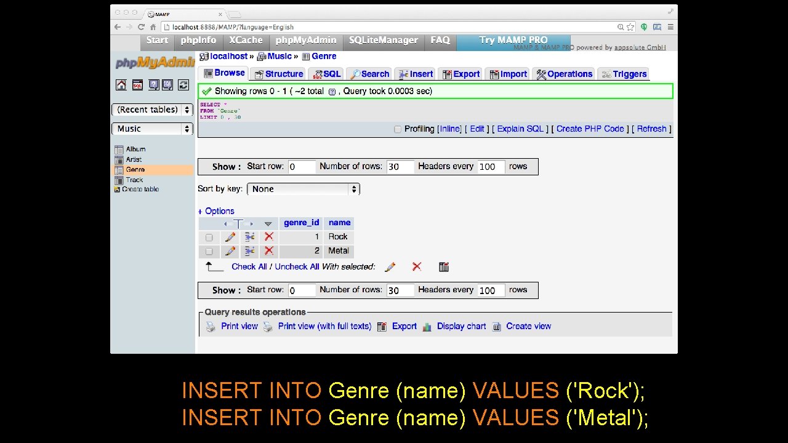Click the copy icon for Rock row
The width and height of the screenshot is (788, 443).
click(249, 237)
